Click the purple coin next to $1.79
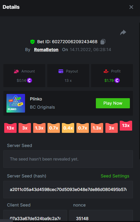Screen dimensions: 140x222 (117, 80)
